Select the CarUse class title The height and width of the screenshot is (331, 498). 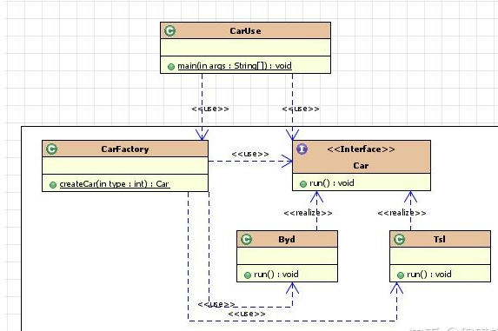(x=245, y=30)
